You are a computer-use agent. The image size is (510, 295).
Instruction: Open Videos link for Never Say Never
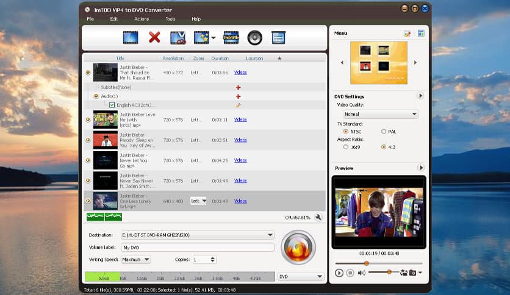[240, 180]
